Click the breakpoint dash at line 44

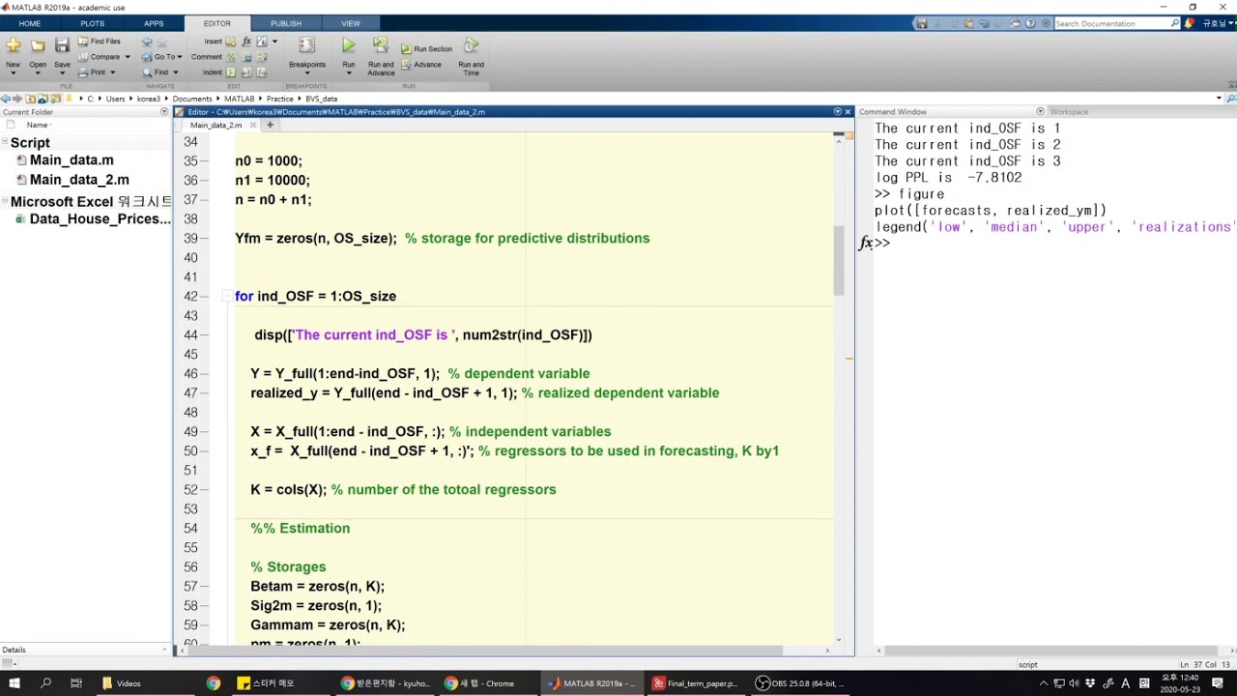coord(204,335)
